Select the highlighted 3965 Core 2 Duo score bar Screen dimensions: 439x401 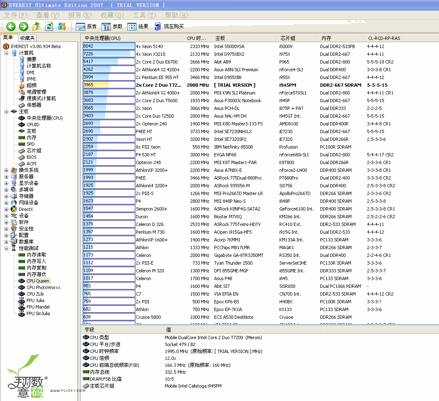109,85
